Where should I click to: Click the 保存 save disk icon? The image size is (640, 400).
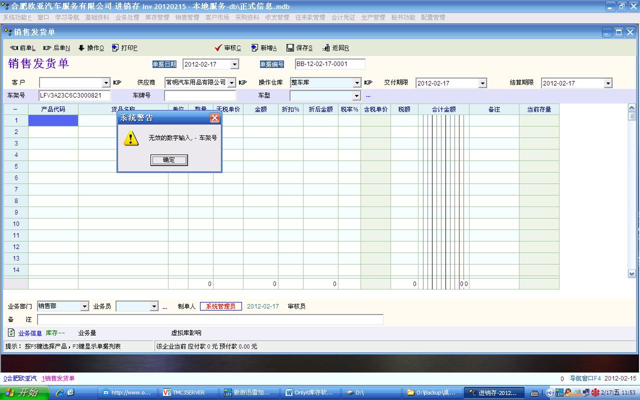pos(290,48)
